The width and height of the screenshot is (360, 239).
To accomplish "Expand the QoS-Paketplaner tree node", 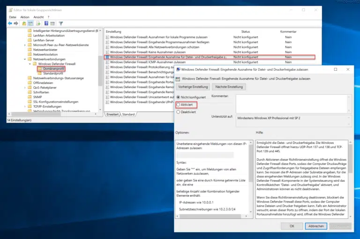I will pos(25,88).
